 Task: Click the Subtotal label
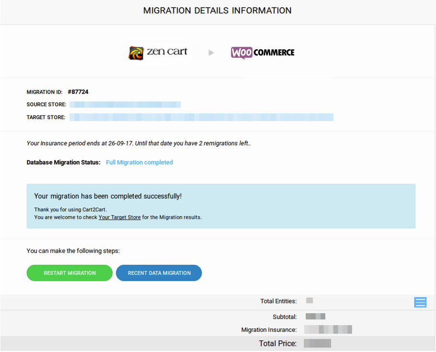click(285, 317)
